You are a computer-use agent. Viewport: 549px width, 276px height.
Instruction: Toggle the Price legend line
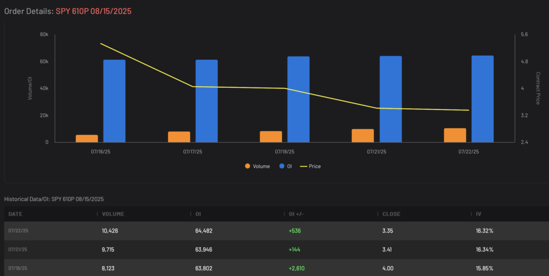[310, 167]
